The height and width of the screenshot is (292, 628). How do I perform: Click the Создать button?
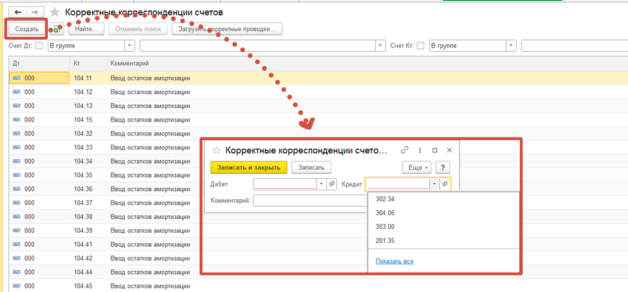tap(27, 29)
